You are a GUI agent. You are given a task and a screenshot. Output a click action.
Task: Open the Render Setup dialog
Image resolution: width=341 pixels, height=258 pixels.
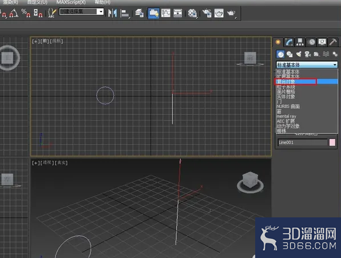pos(207,13)
